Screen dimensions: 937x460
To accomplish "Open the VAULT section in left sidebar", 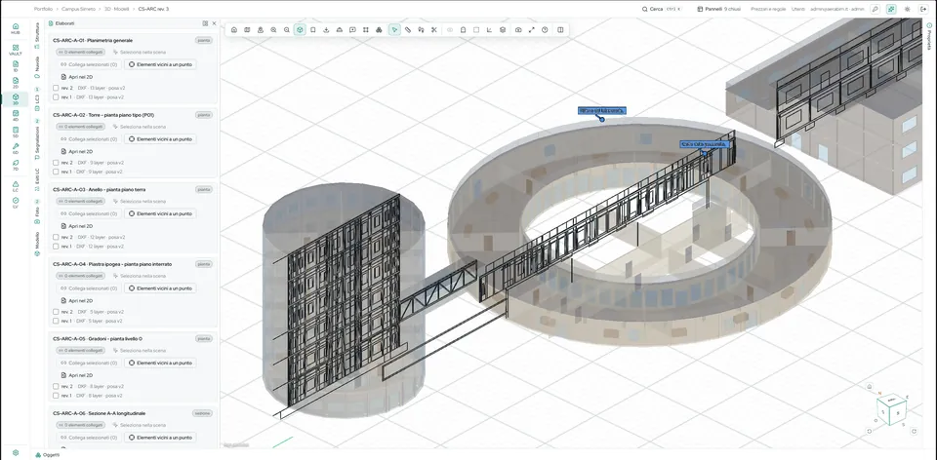I will pos(16,50).
